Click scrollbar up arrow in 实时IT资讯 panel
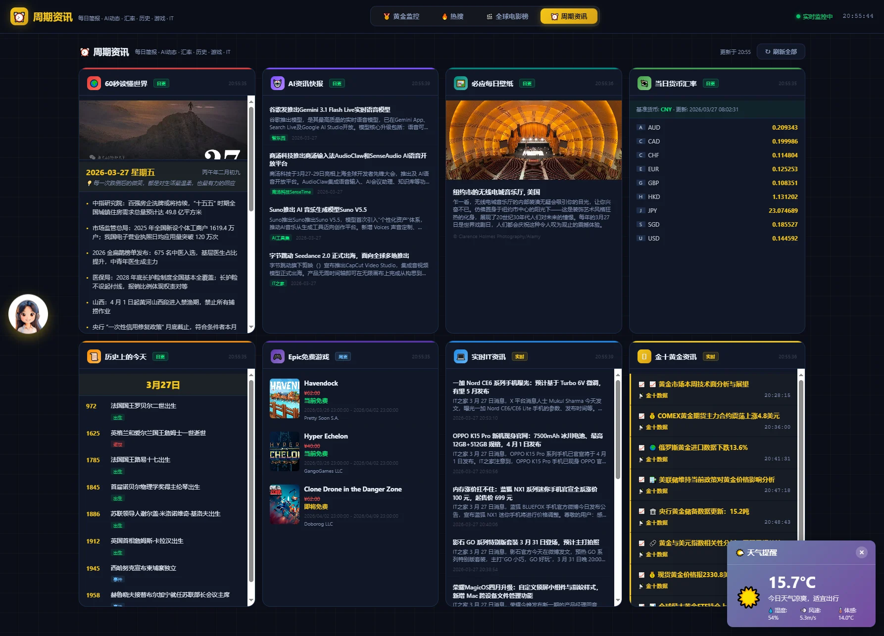Image resolution: width=884 pixels, height=636 pixels. coord(618,375)
